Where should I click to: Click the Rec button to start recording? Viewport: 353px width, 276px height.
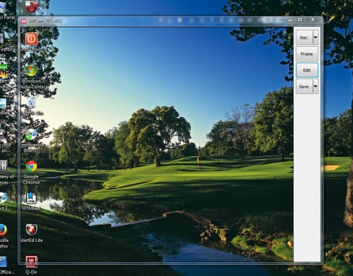pyautogui.click(x=303, y=38)
